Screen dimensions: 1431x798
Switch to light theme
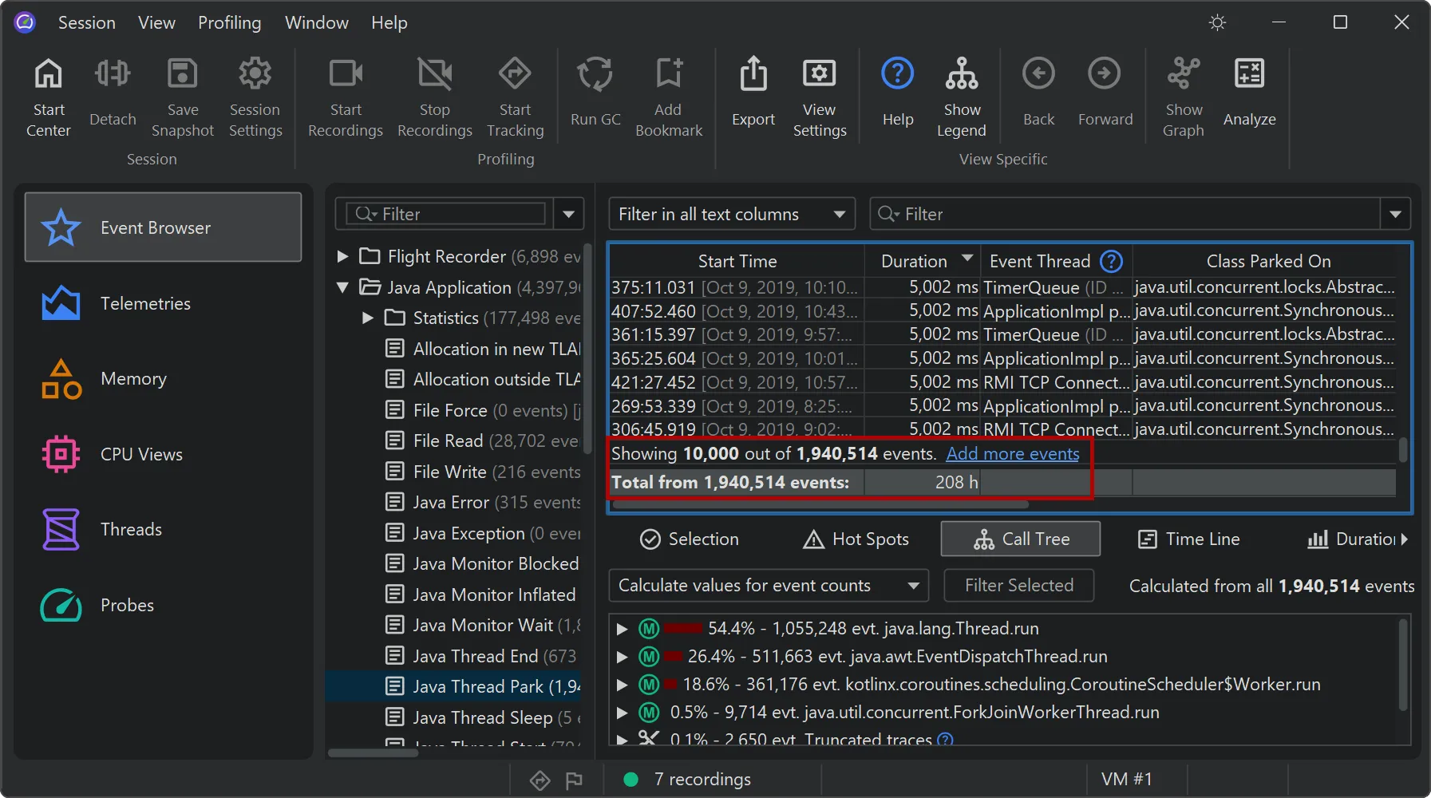coord(1216,22)
